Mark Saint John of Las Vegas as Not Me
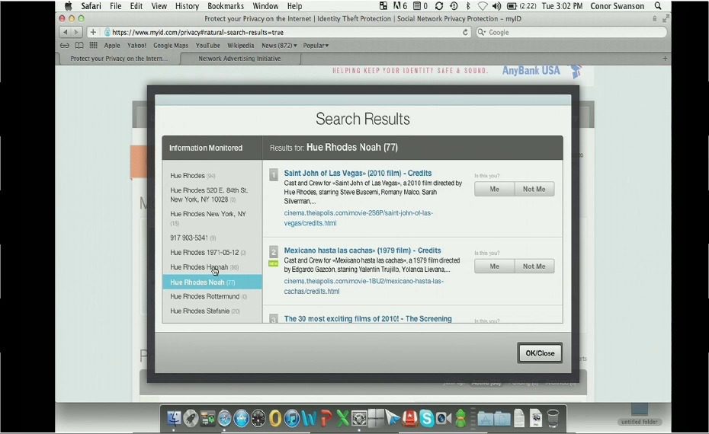This screenshot has width=709, height=434. (x=534, y=190)
